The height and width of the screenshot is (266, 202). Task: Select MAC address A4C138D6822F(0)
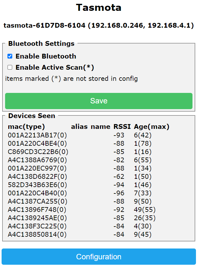click(37, 176)
